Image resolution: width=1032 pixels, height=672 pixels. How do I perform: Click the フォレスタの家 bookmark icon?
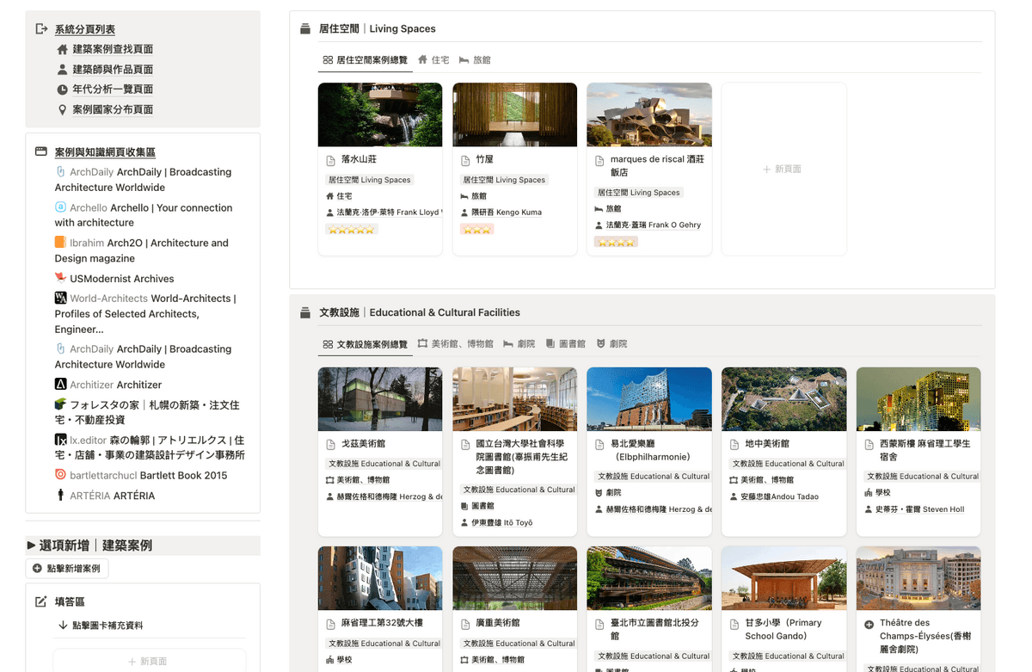pos(60,404)
